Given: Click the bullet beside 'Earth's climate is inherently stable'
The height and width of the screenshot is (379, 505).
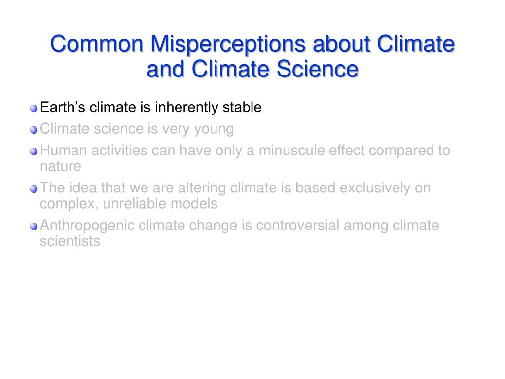Looking at the screenshot, I should (34, 108).
